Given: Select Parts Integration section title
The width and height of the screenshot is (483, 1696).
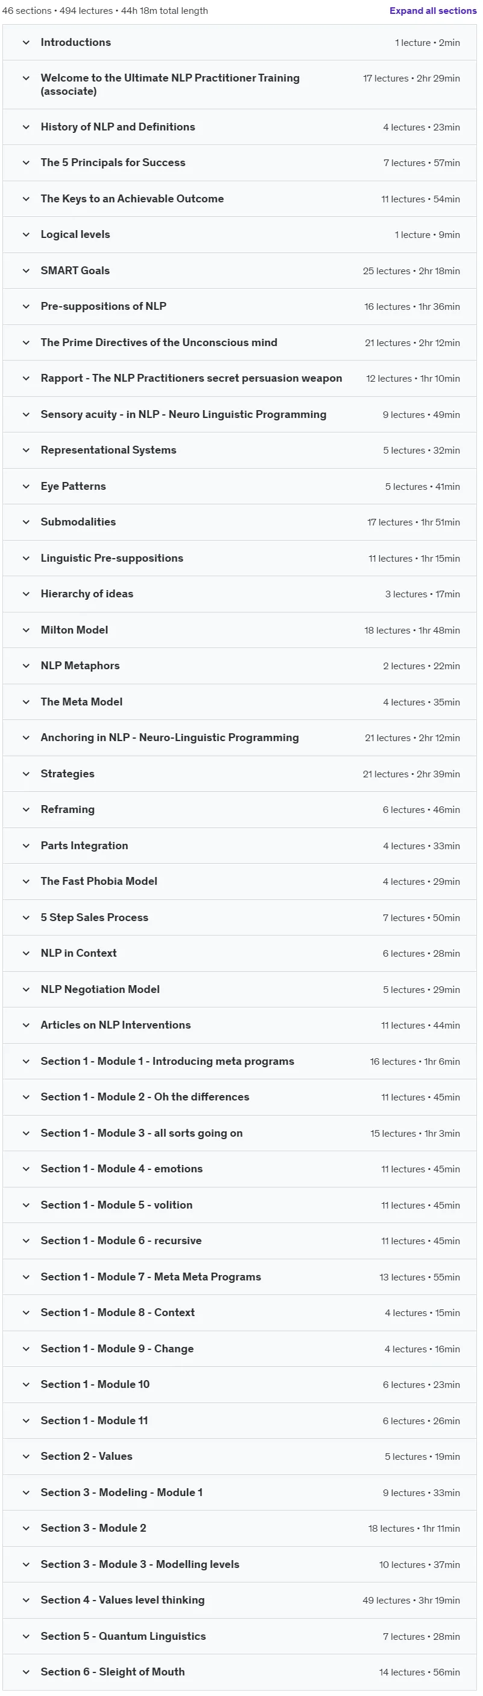Looking at the screenshot, I should point(84,846).
